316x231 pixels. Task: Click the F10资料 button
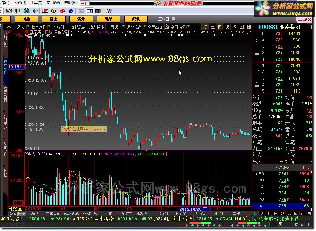(60, 27)
